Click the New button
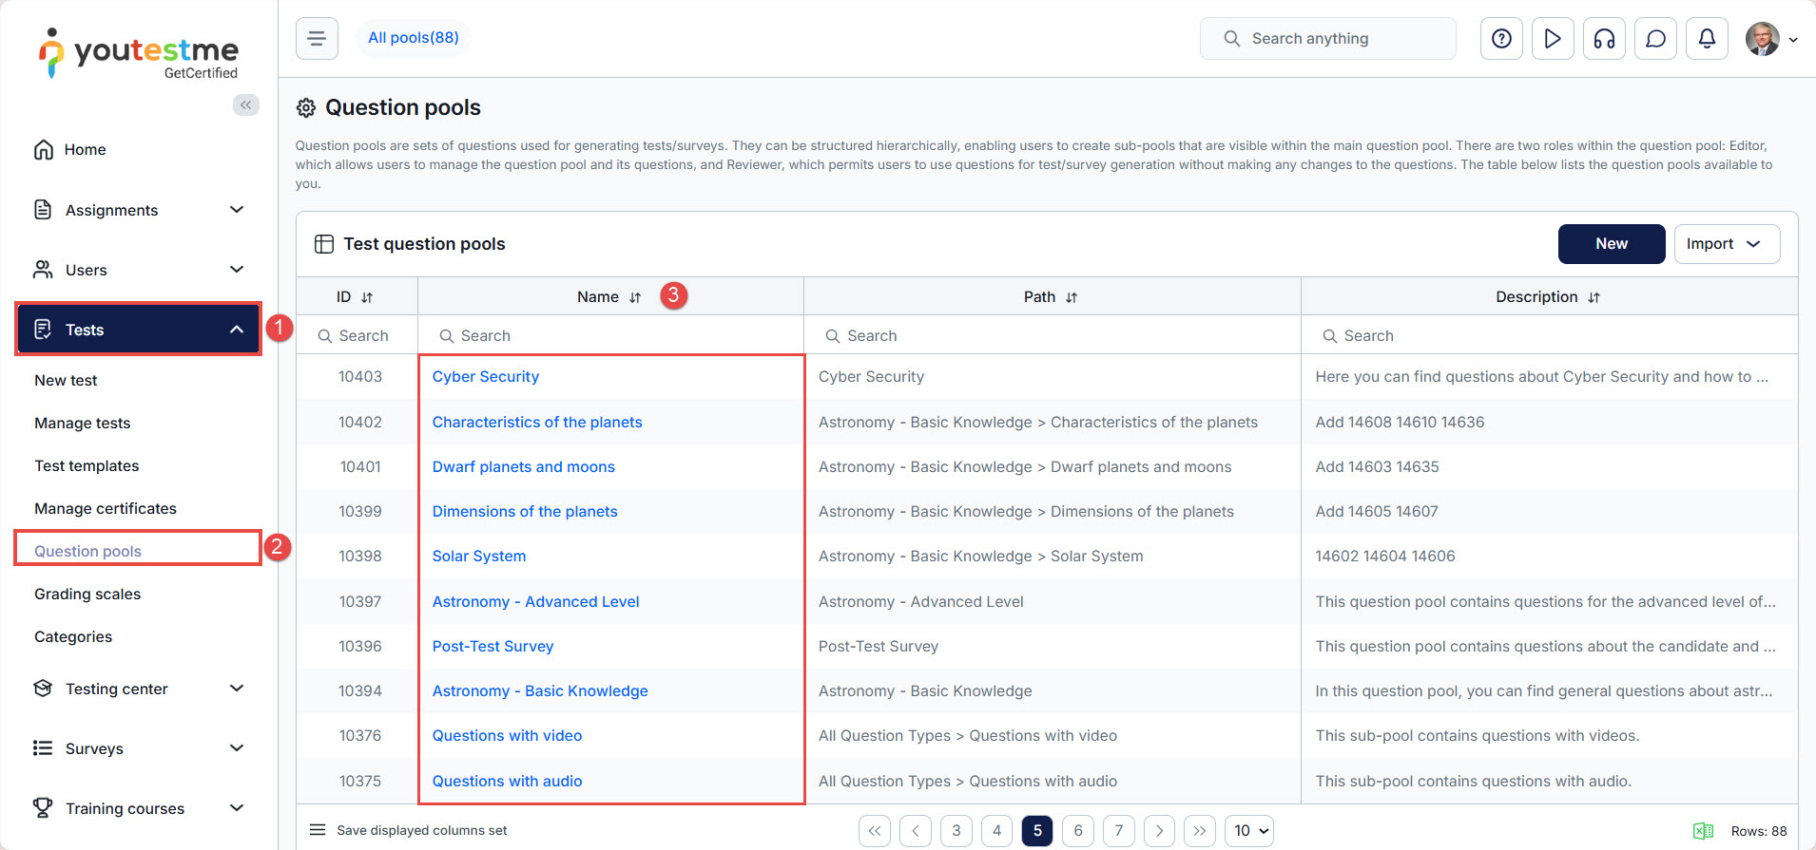Screen dimensions: 1816x850 [1611, 244]
